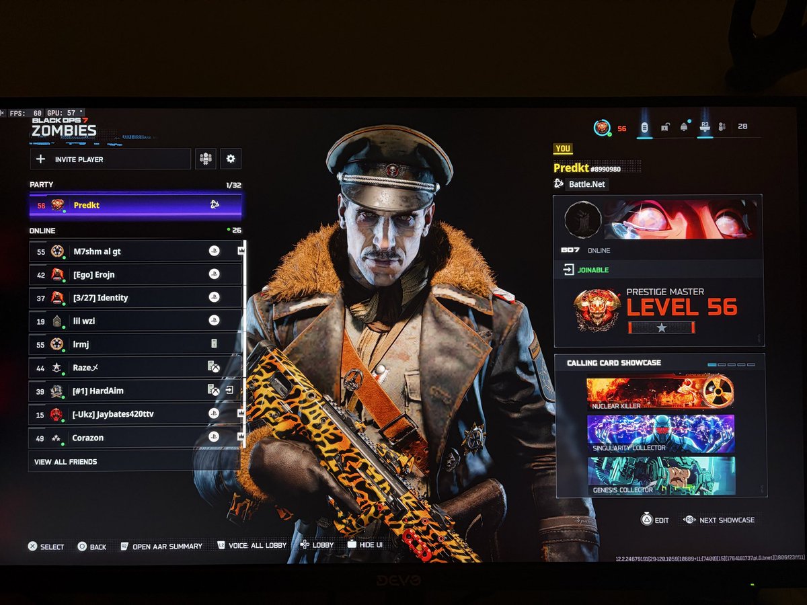Open the notifications bell
807x605 pixels.
[x=684, y=127]
